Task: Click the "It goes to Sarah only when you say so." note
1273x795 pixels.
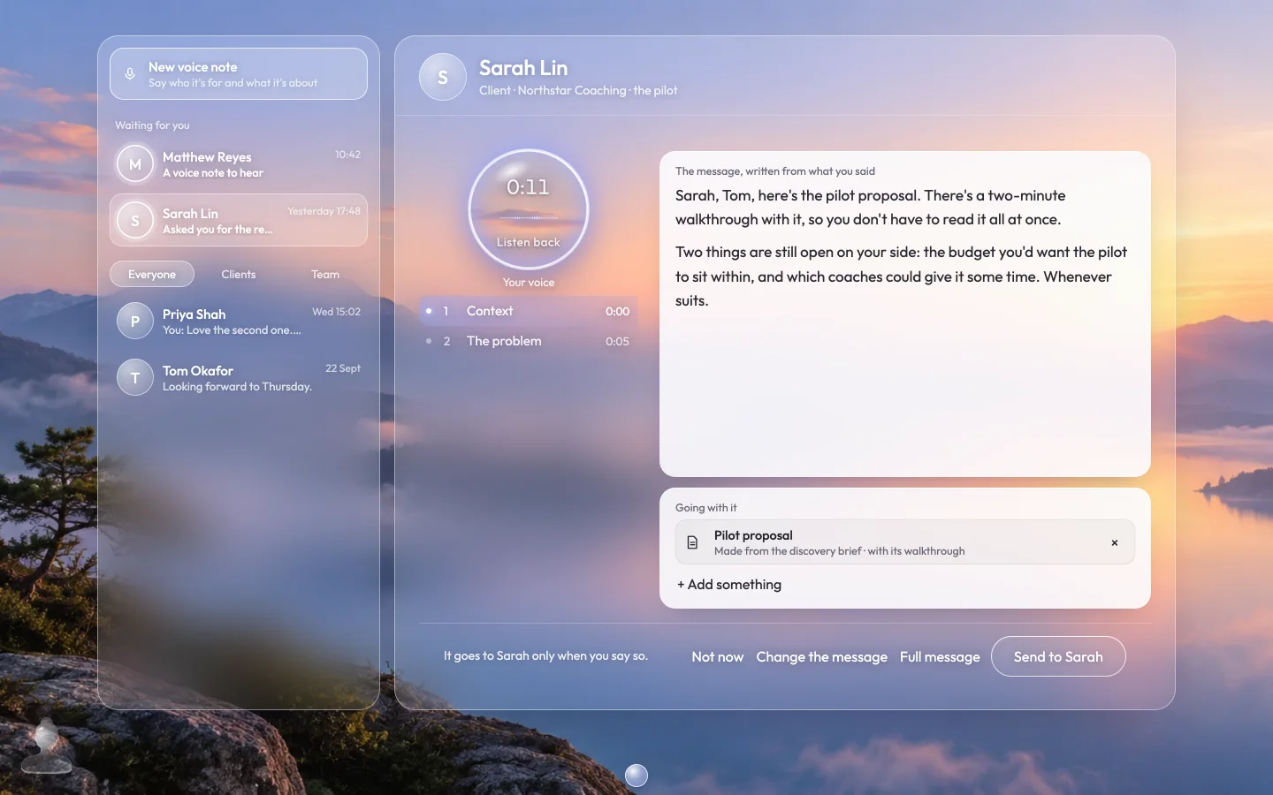Action: click(545, 655)
